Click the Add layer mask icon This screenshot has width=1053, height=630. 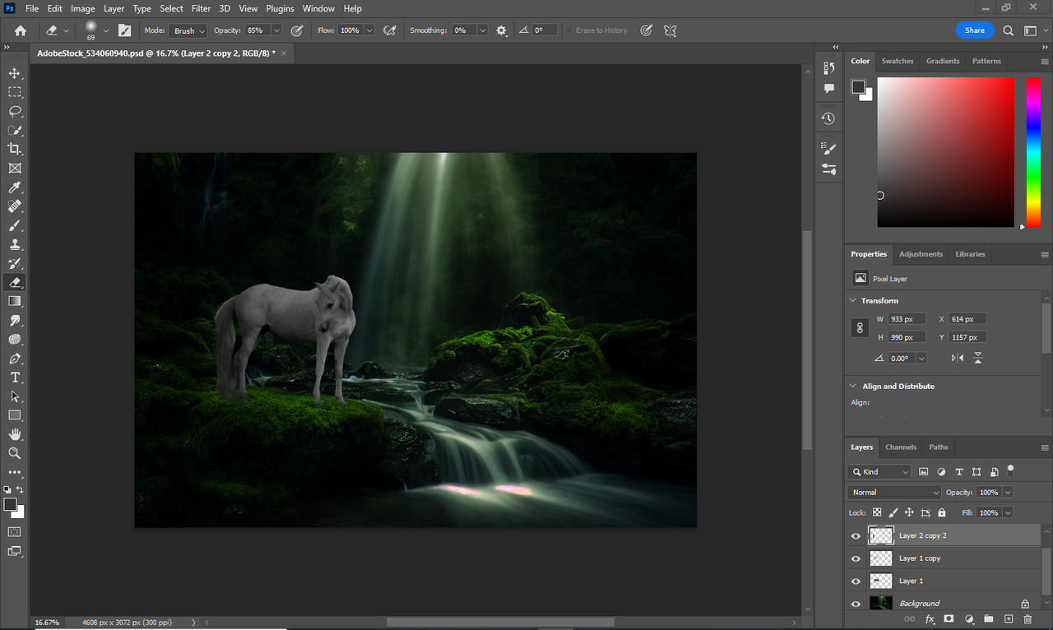(949, 618)
